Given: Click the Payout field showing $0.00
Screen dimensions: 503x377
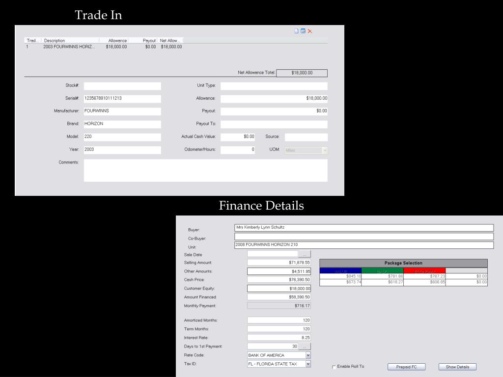Looking at the screenshot, I should click(274, 111).
